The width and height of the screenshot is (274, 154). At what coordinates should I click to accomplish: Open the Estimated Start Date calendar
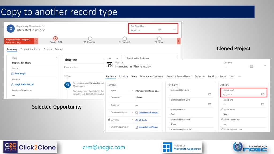tap(210, 94)
